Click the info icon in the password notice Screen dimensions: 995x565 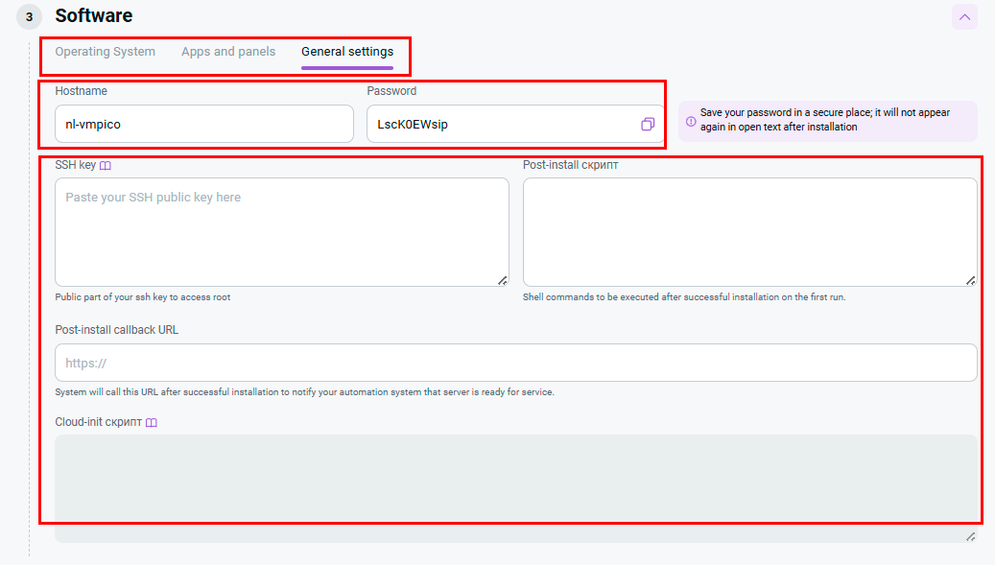tap(691, 121)
